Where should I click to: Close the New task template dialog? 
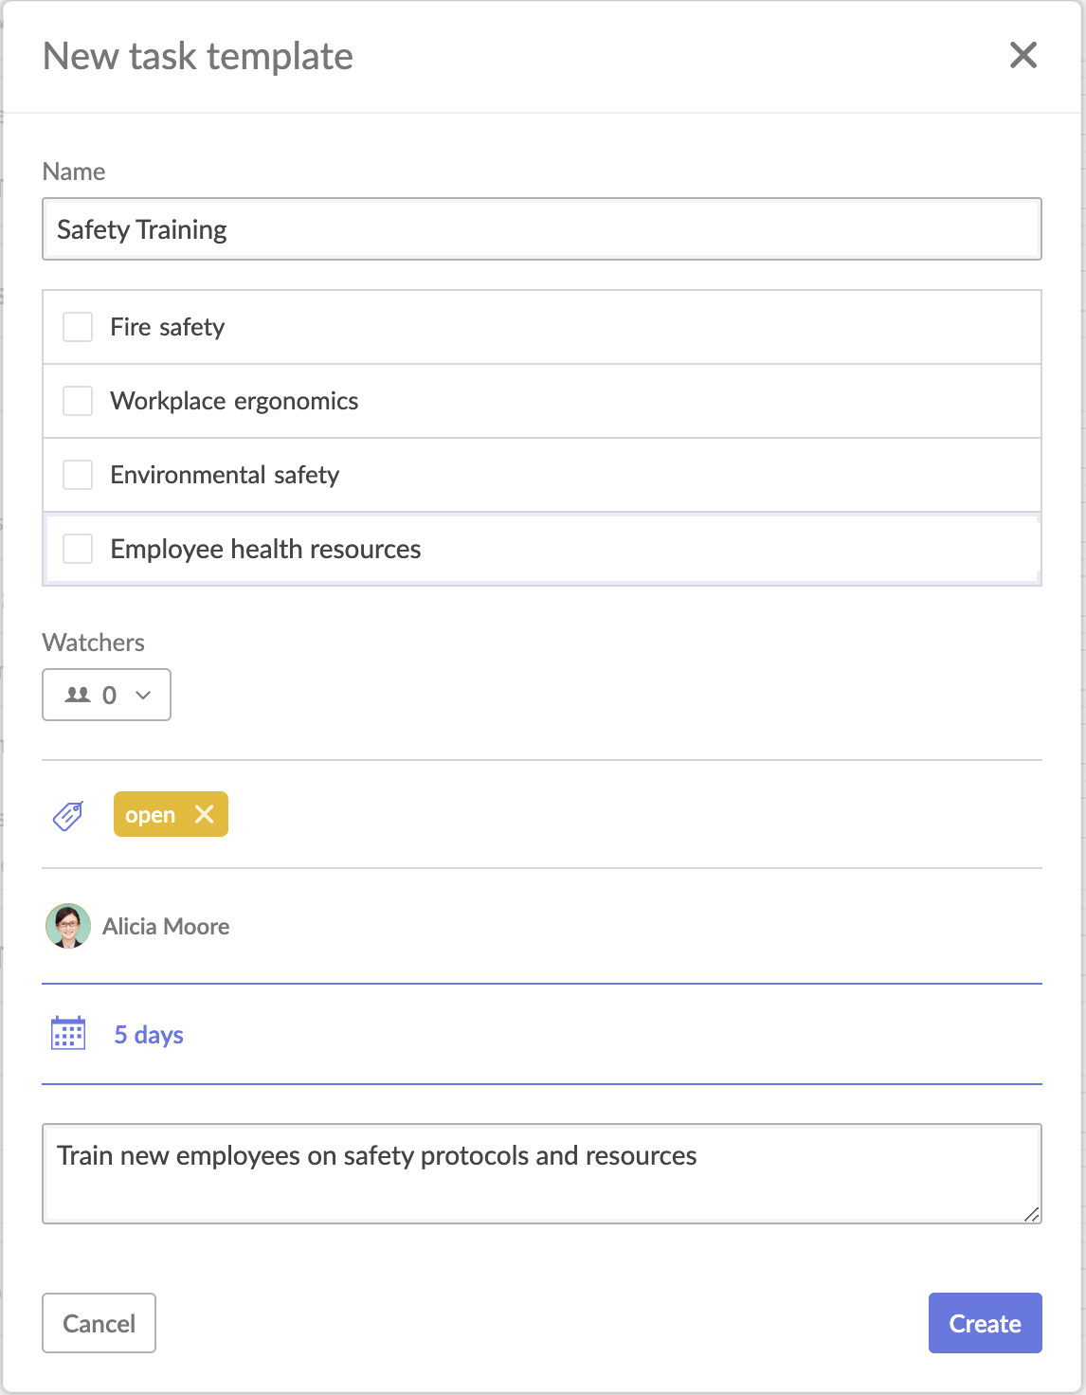(x=1023, y=55)
